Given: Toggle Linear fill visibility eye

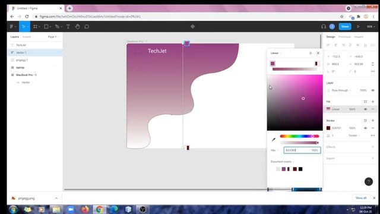Looking at the screenshot, I should point(365,109).
